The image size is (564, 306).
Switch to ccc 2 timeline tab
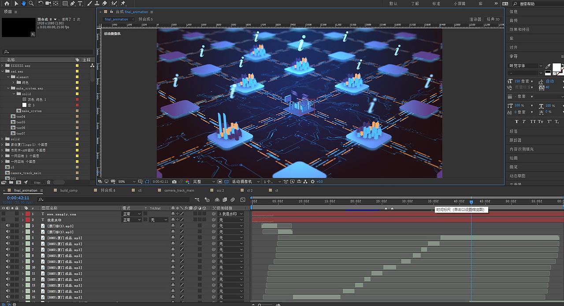[x=220, y=191]
